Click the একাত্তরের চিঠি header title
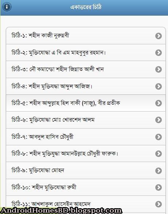The width and height of the screenshot is (168, 214). [86, 7]
